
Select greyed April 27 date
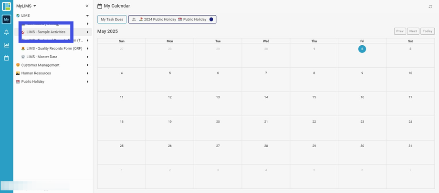point(122,49)
